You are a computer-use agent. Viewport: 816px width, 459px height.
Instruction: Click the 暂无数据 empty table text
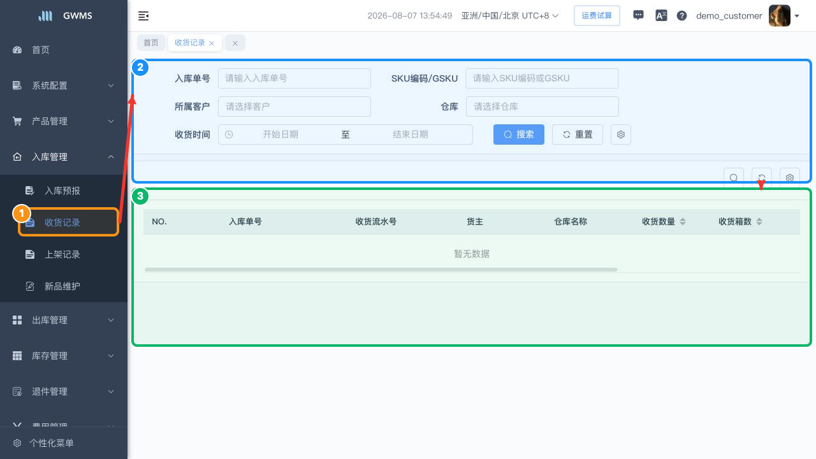coord(472,254)
